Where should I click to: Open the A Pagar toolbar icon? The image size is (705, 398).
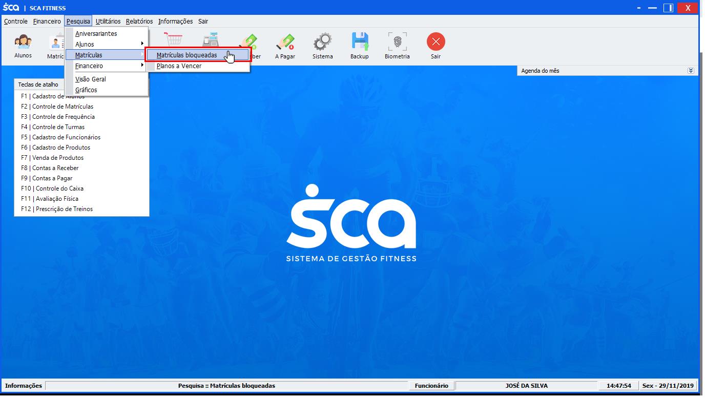pyautogui.click(x=285, y=47)
